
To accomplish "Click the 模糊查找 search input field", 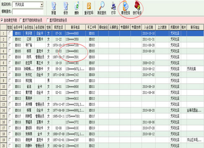I will pyautogui.click(x=28, y=12).
